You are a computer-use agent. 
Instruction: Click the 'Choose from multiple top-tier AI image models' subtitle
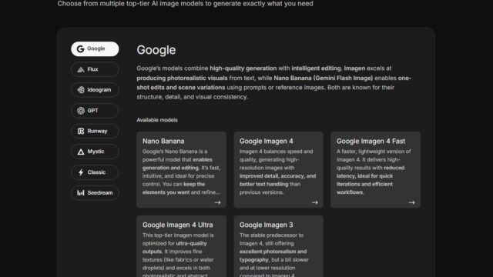(185, 4)
